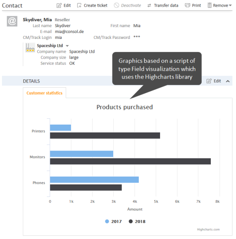Click the Reseller label
Image resolution: width=236 pixels, height=239 pixels.
coord(62,20)
